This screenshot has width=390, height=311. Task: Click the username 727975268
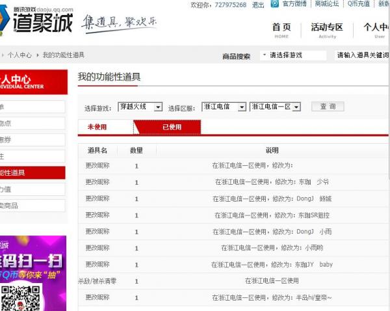[230, 5]
